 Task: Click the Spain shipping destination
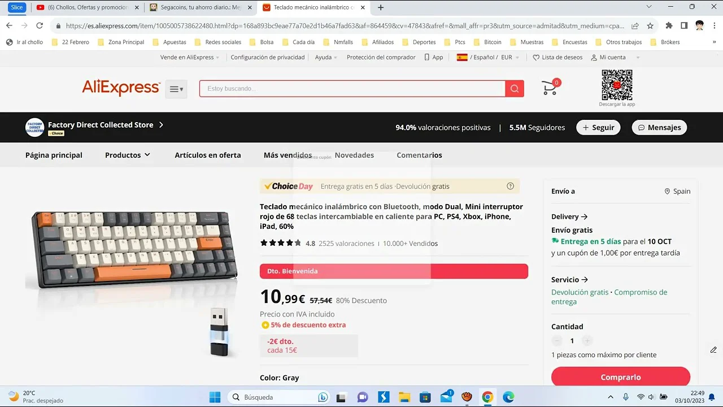677,191
